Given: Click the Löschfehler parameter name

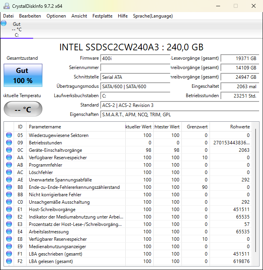Looking at the screenshot, I should click(41, 172).
